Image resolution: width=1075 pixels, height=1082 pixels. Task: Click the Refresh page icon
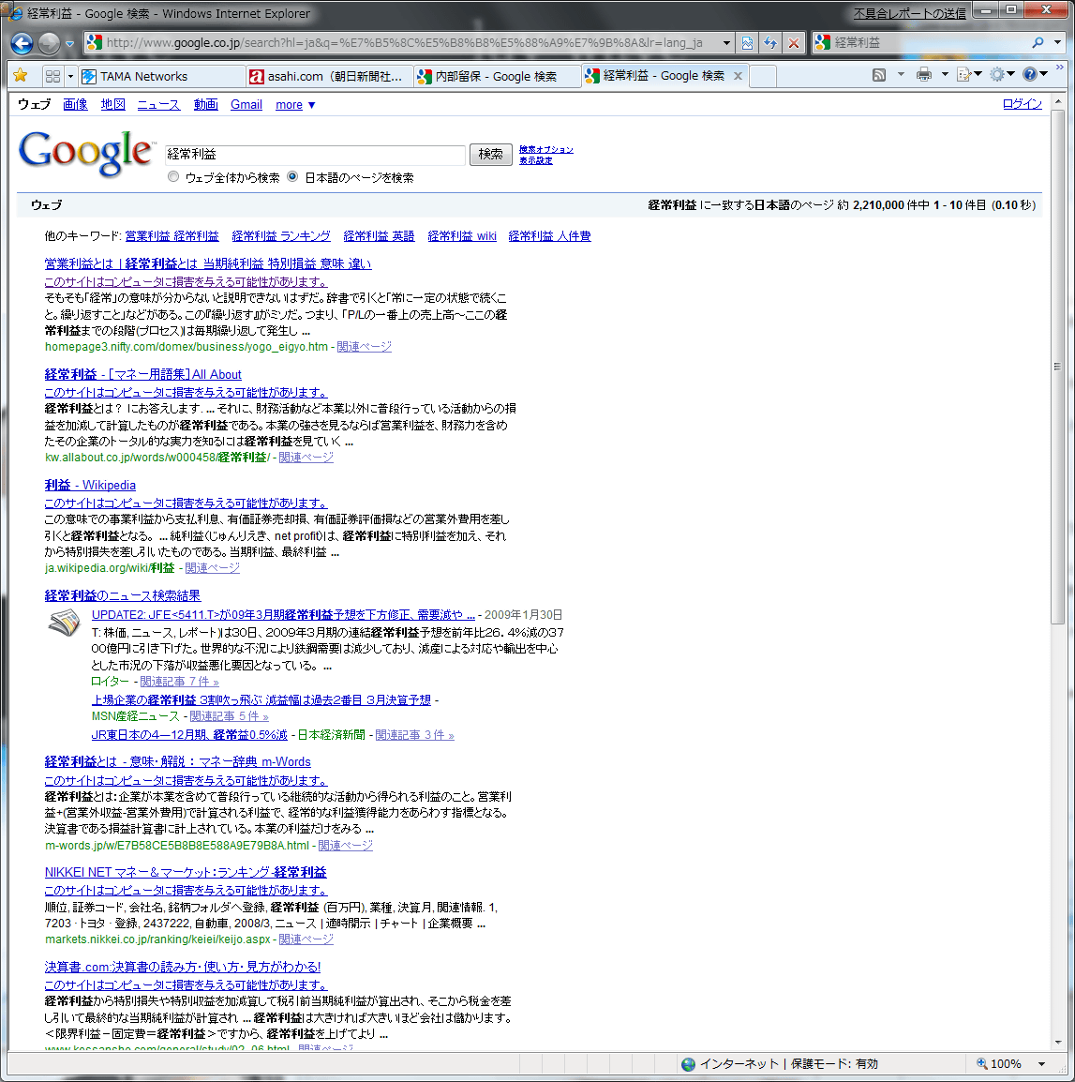(770, 43)
